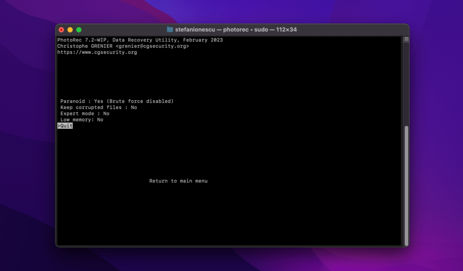The height and width of the screenshot is (271, 463).
Task: Close the terminal window with red button
Action: click(61, 30)
